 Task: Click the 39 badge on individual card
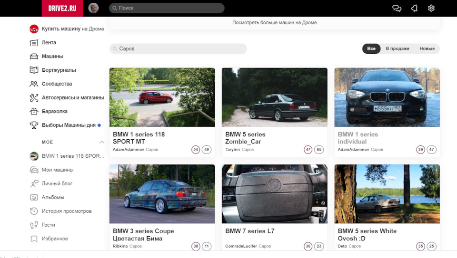420,150
